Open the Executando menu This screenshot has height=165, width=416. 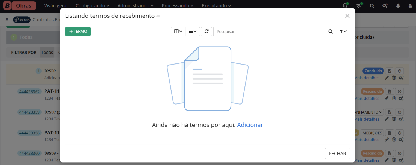216,5
